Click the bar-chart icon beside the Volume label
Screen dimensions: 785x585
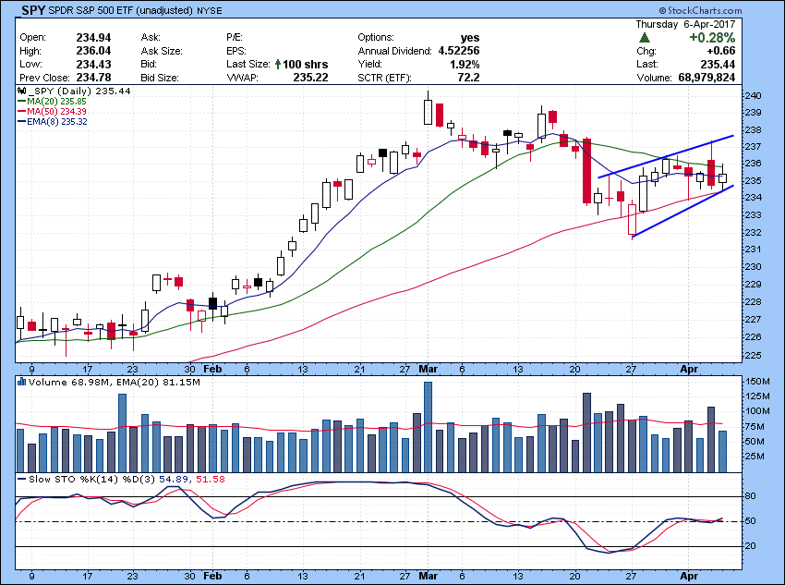(x=21, y=383)
